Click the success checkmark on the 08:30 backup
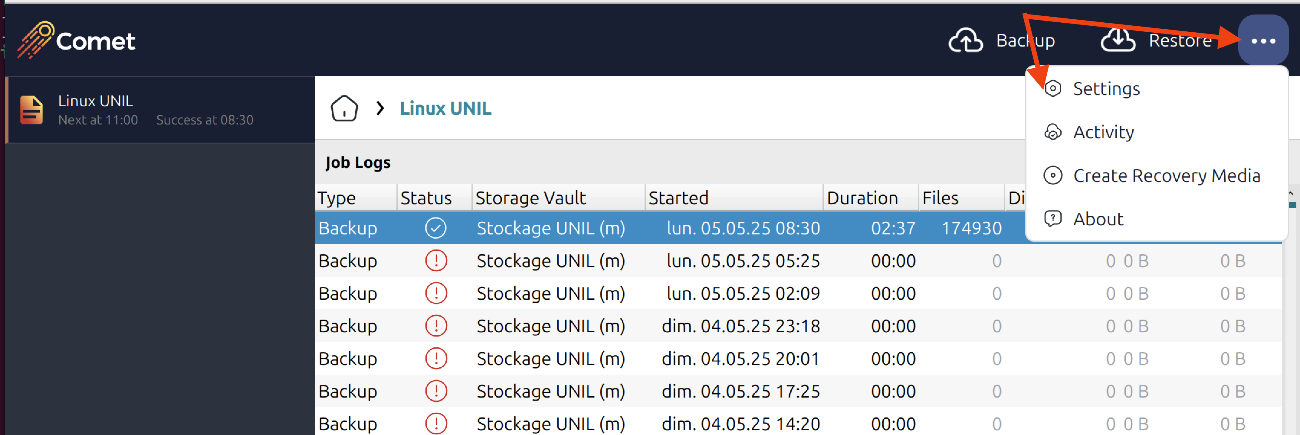The height and width of the screenshot is (435, 1300). [435, 228]
